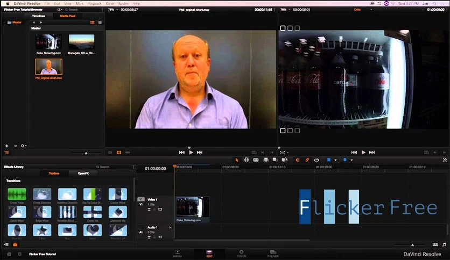Toggle the loop playback icon
Screen dimensions: 450x260
tap(317, 160)
